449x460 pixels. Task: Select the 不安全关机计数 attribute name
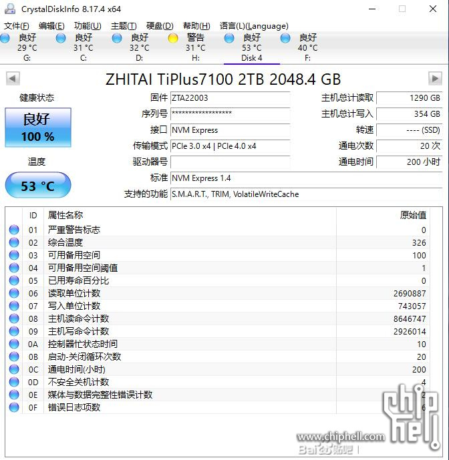click(78, 382)
